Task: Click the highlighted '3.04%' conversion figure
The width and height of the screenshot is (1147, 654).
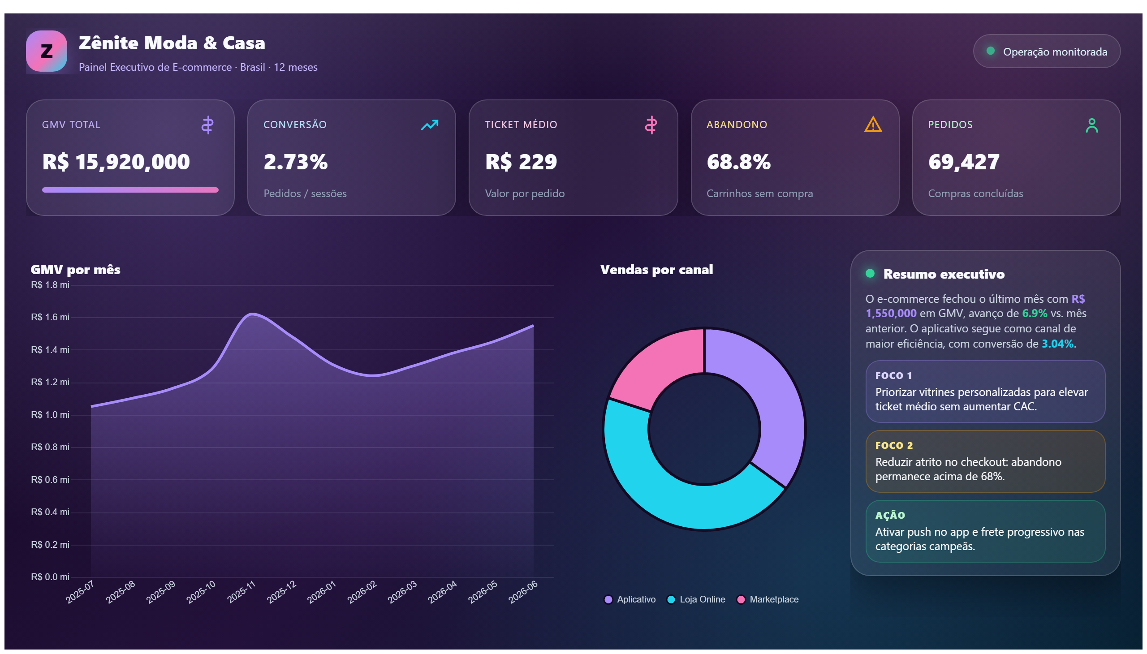Action: pos(1057,344)
